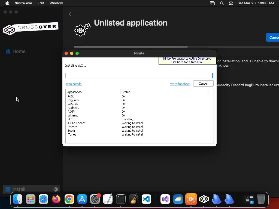Open Google Chrome from the dock
Image resolution: width=279 pixels, height=209 pixels.
(x=69, y=199)
